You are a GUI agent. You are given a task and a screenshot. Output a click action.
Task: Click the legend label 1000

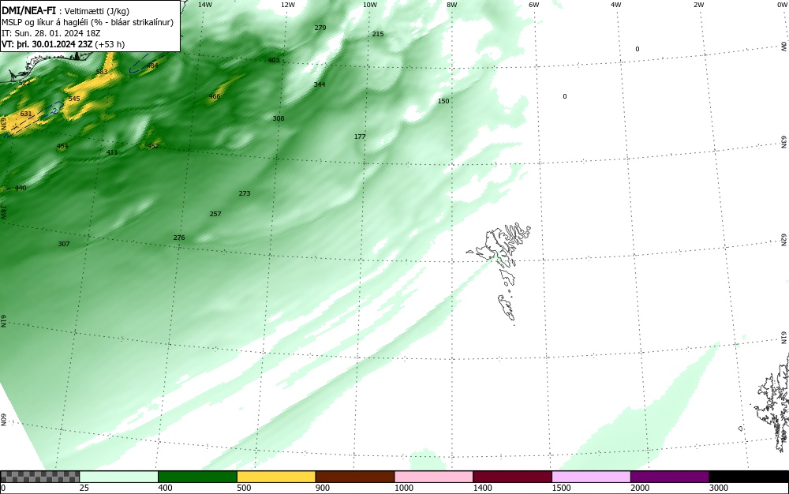click(403, 488)
